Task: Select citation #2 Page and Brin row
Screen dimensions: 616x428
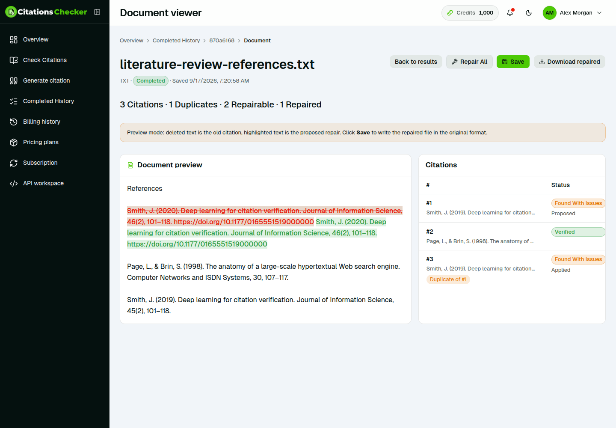Action: [x=512, y=236]
